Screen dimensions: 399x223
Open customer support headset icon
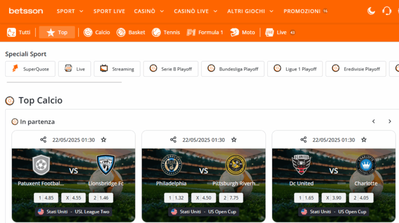click(x=387, y=11)
